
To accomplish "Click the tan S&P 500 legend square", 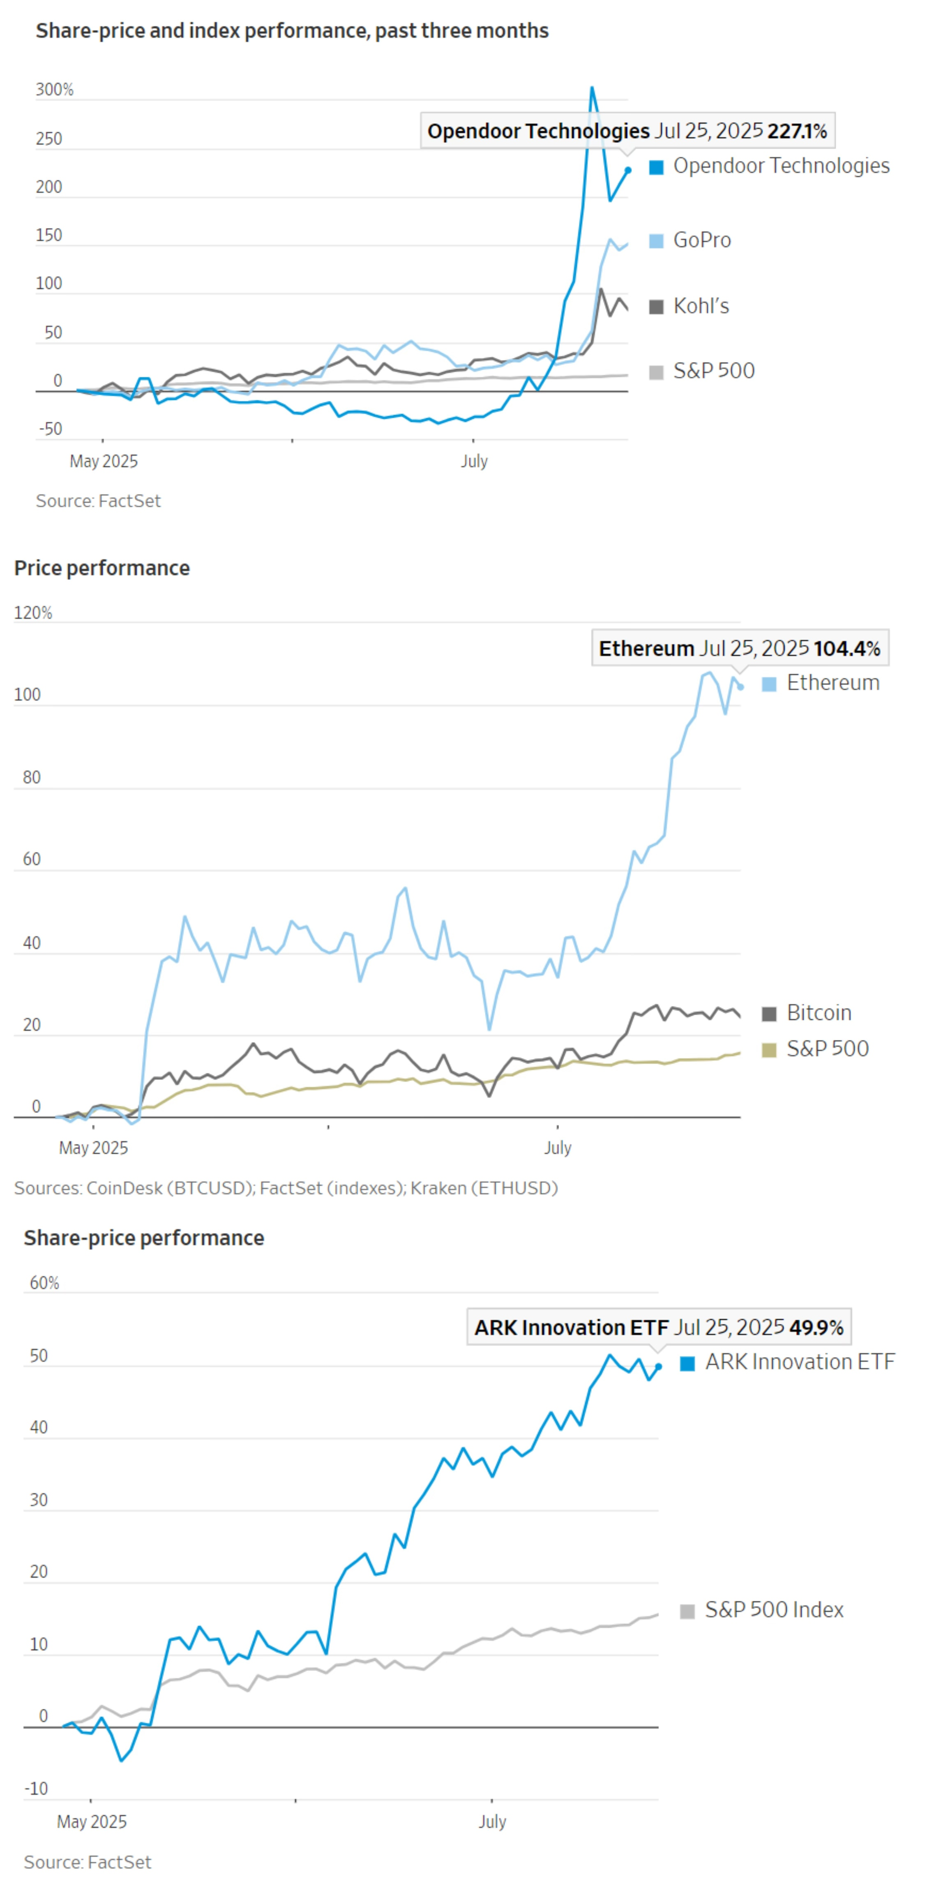I will pyautogui.click(x=768, y=1050).
